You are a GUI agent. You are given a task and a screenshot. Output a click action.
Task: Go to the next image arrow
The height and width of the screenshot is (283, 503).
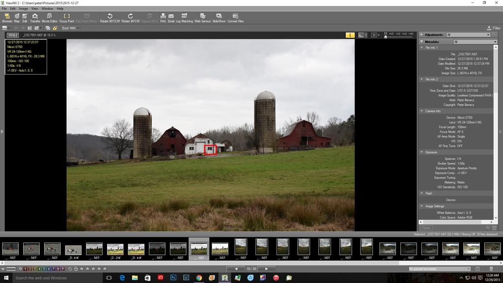(x=266, y=269)
